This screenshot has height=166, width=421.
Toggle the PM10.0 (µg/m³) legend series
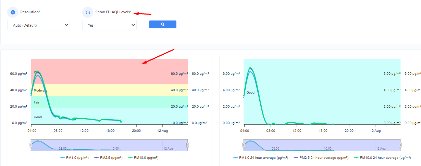(x=143, y=158)
